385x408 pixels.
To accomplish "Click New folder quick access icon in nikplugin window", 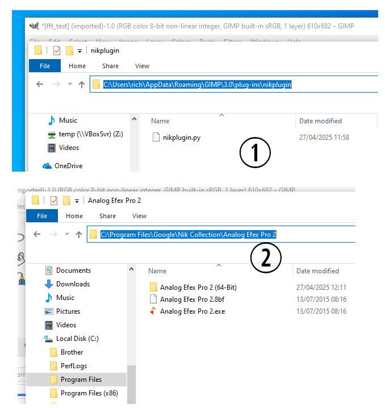I will coord(69,51).
